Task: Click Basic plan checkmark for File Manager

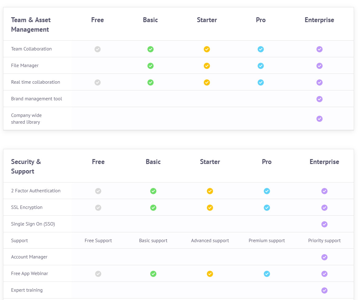Action: tap(150, 66)
